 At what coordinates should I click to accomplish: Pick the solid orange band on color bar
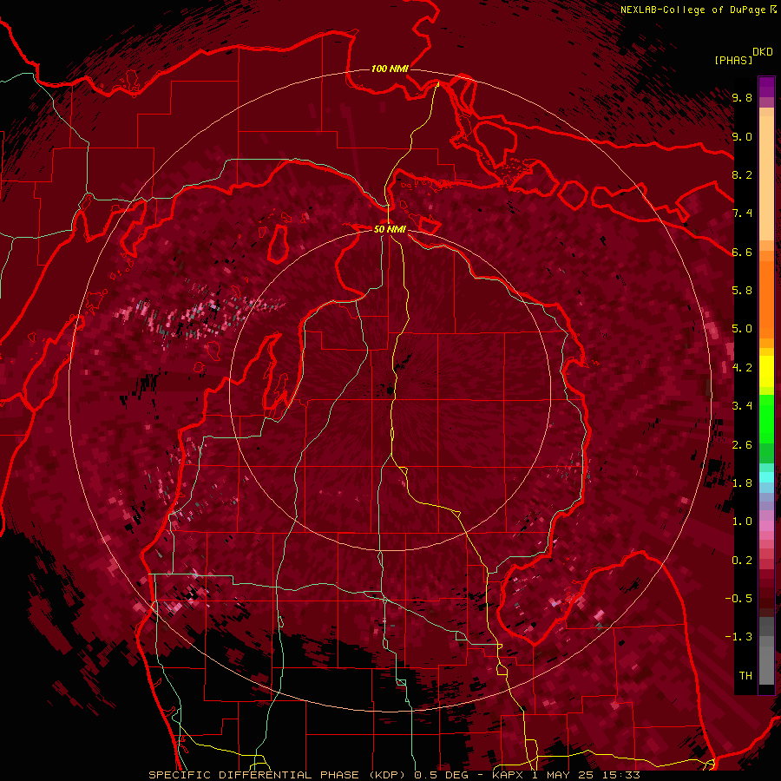click(x=766, y=299)
